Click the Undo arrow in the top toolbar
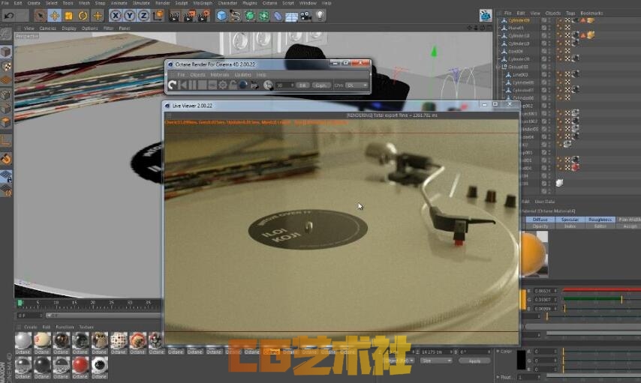The image size is (641, 383). [9, 16]
